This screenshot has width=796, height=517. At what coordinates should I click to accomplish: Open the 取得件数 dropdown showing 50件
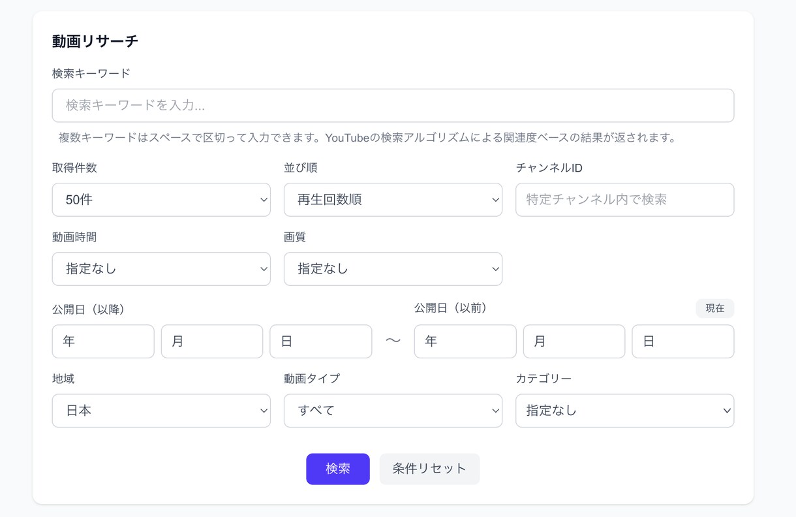(x=161, y=200)
